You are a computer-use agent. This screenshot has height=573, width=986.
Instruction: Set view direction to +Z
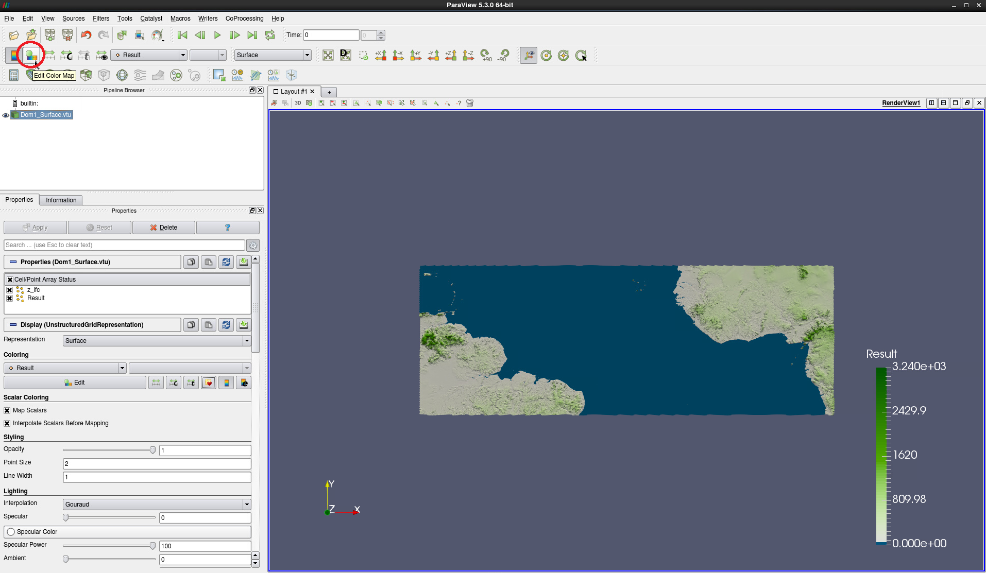click(x=451, y=55)
